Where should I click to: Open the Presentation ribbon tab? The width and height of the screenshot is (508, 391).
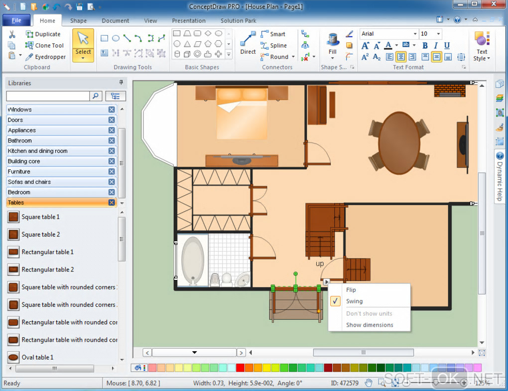click(189, 20)
